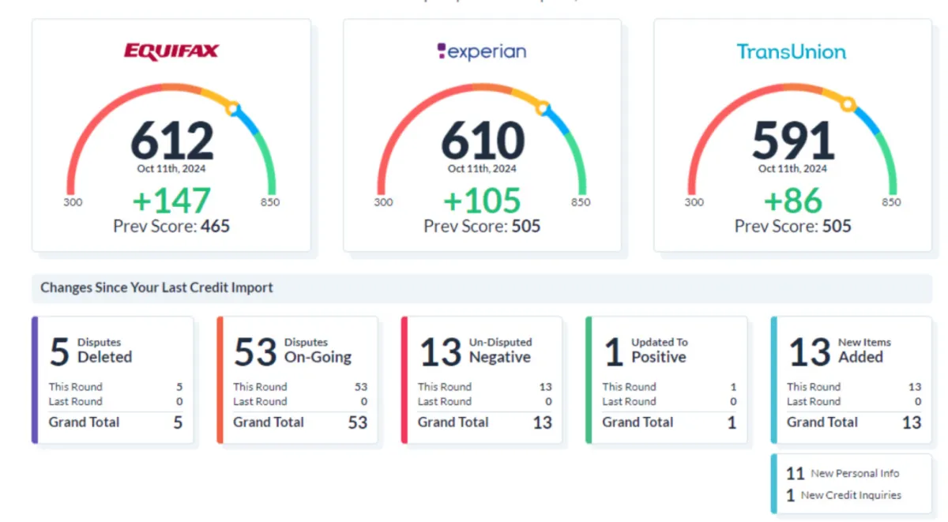This screenshot has height=522, width=948.
Task: Click Grand Total in Disputes On-Going card
Action: coord(300,422)
